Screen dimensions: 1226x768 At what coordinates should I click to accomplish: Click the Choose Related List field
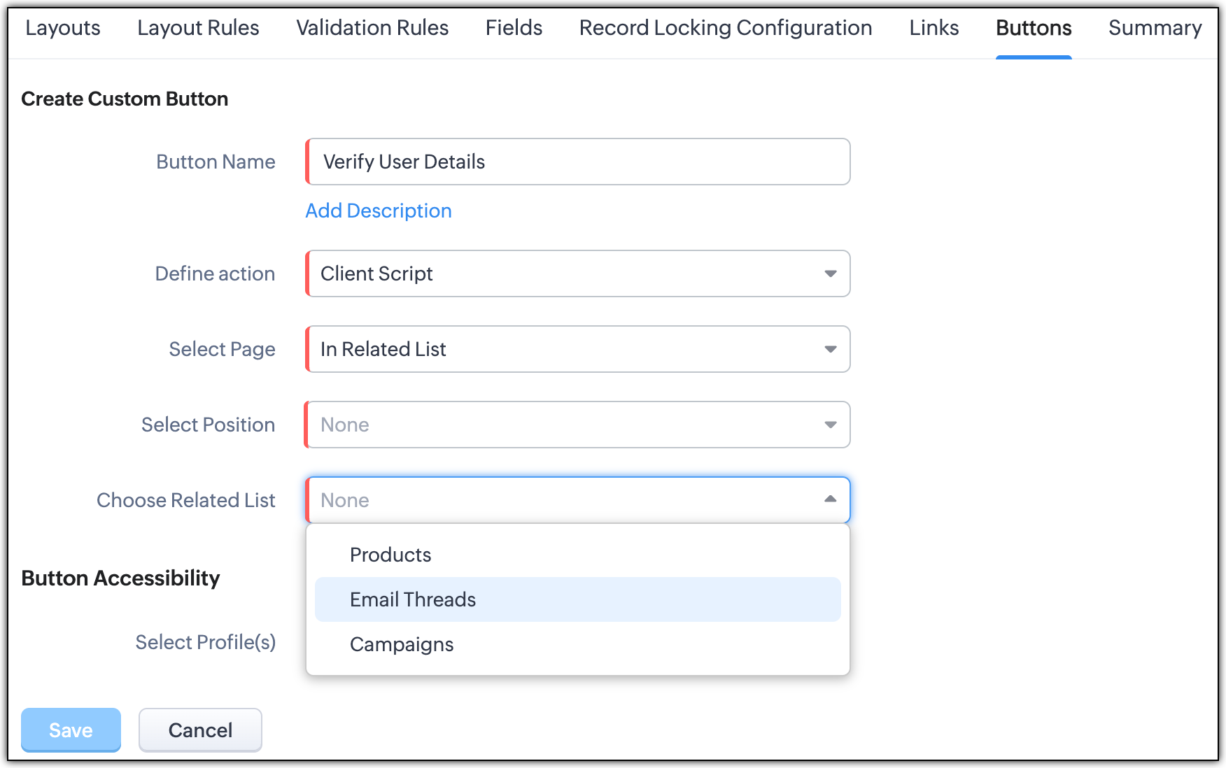click(x=560, y=500)
